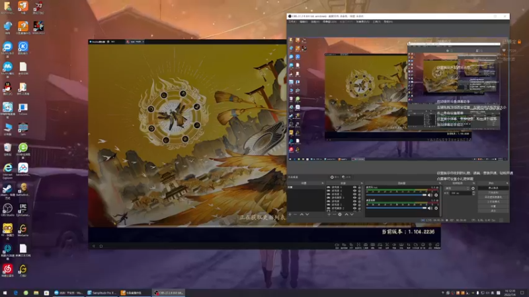Open WeGame desktop shortcut
The width and height of the screenshot is (529, 297).
pos(23,230)
